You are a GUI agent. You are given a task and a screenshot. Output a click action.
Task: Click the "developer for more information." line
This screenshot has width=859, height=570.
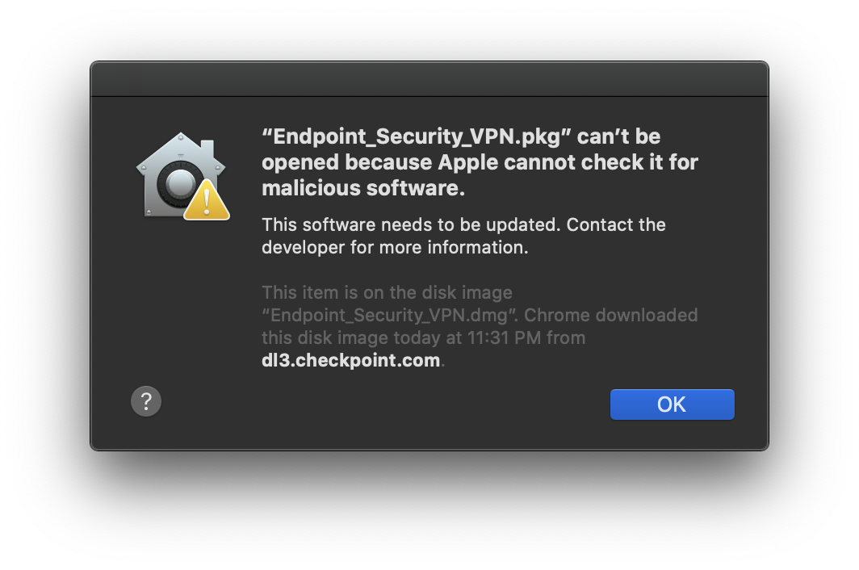tap(395, 247)
